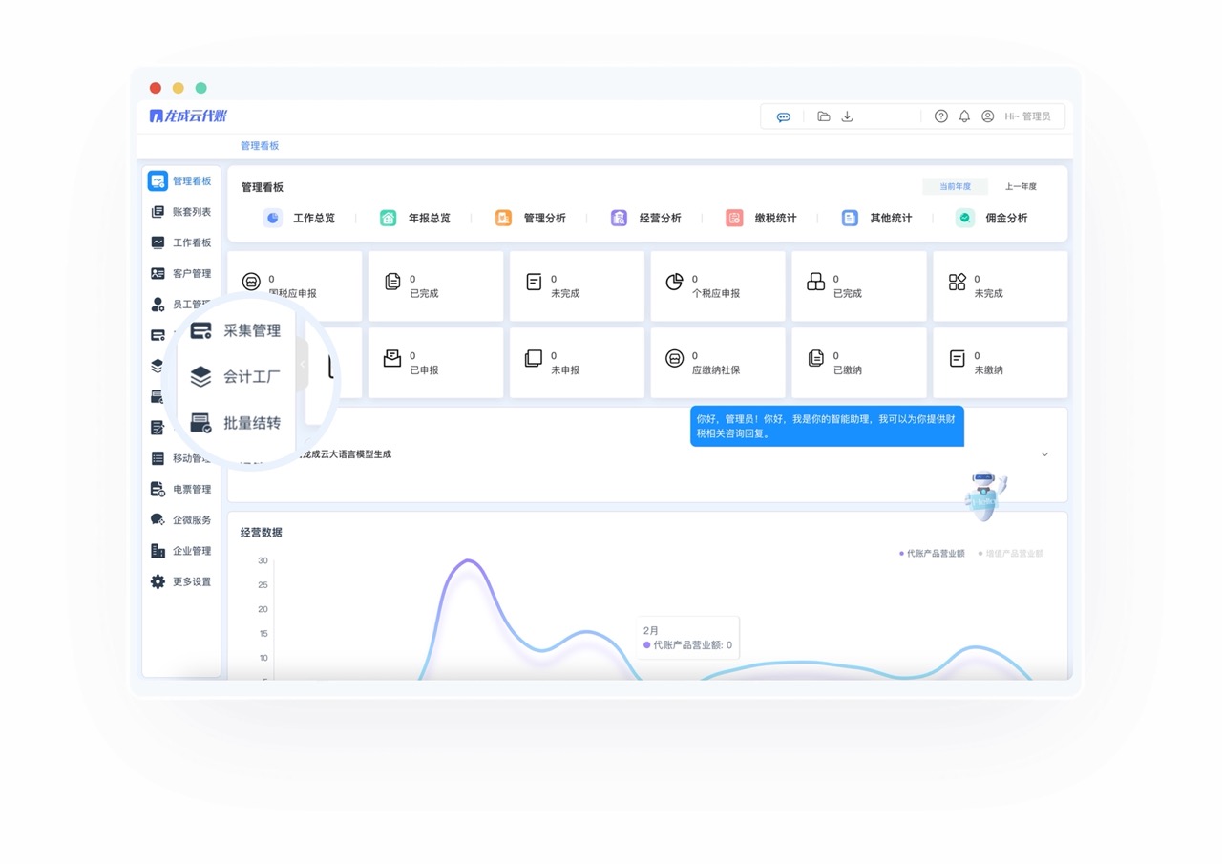
Task: Click the red 缴税统计 tab icon
Action: [734, 218]
